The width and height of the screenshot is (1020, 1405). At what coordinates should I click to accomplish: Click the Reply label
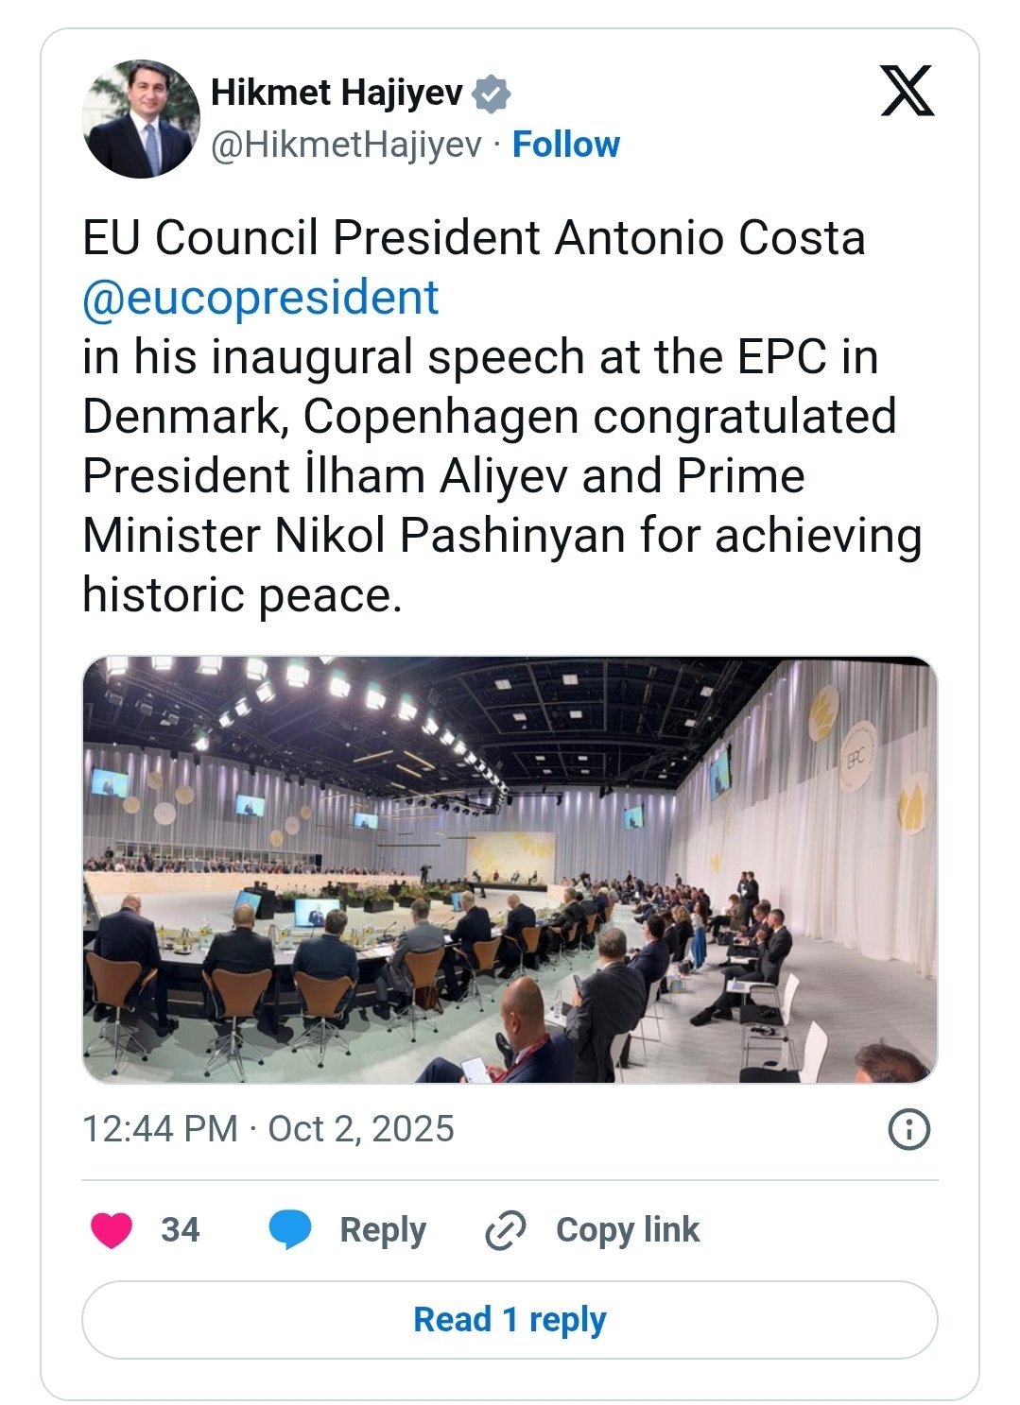(383, 1229)
